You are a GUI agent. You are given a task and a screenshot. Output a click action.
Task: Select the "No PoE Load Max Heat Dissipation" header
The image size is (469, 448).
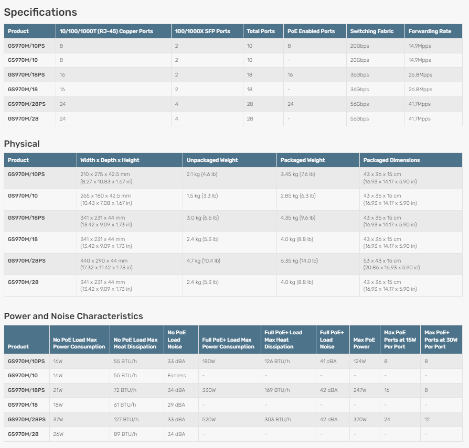135,343
